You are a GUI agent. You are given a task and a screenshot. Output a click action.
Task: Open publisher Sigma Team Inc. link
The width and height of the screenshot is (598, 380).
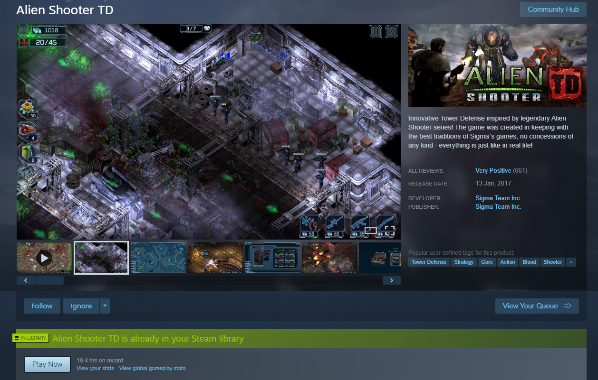click(498, 207)
